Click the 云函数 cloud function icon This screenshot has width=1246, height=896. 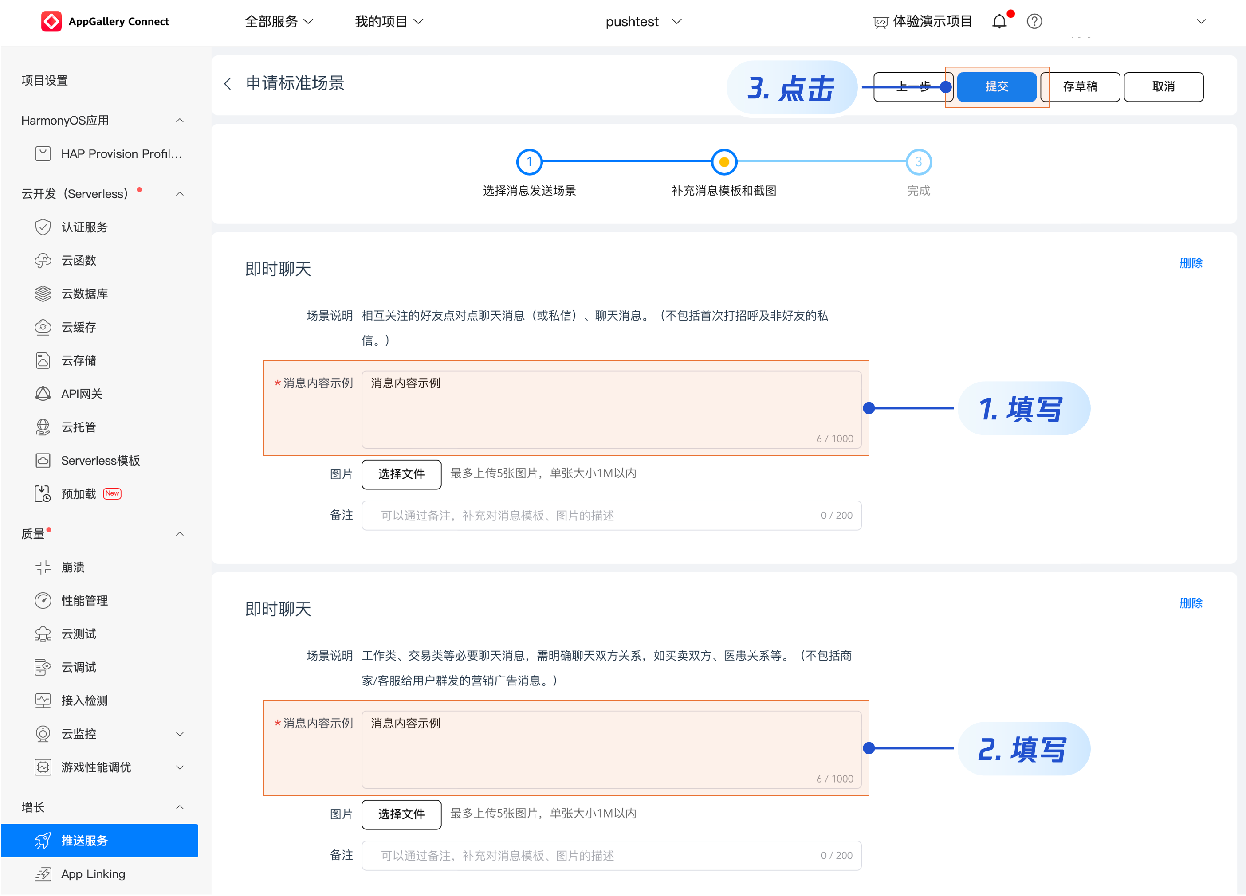coord(43,260)
